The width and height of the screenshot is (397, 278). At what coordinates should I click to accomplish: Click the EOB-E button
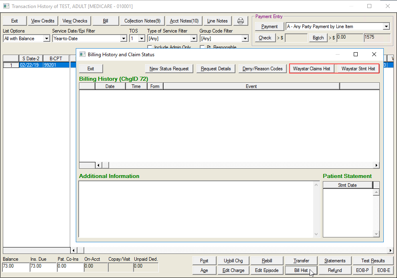click(x=384, y=270)
